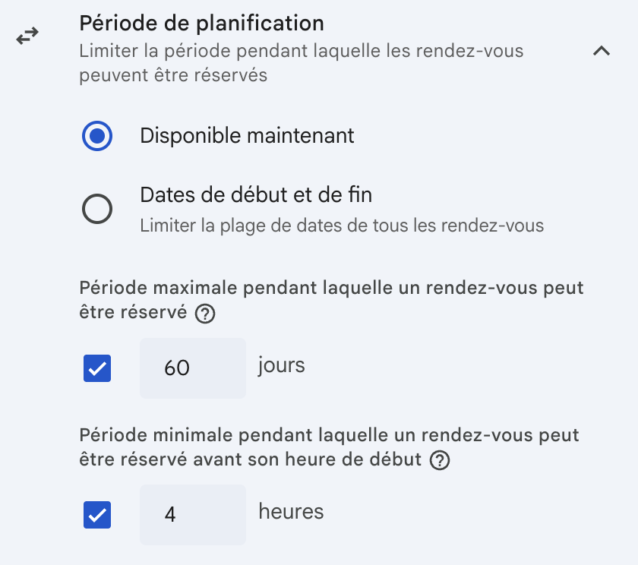Click 'être réservé avant son heure de début' text
638x565 pixels.
pyautogui.click(x=251, y=459)
